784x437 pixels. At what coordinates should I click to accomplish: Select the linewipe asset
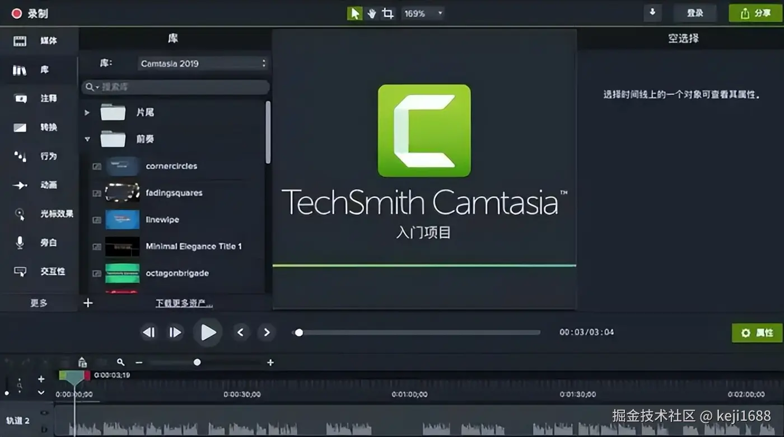tap(174, 220)
